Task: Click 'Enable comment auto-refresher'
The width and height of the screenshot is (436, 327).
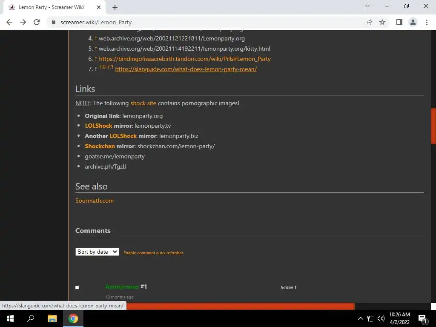Action: tap(153, 253)
